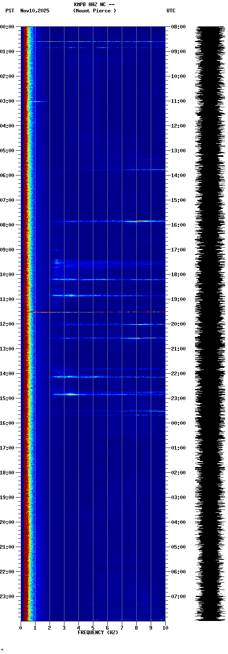Viewport: 228px width, 654px height.
Task: Click frequency tick label 8
Action: pos(136,628)
